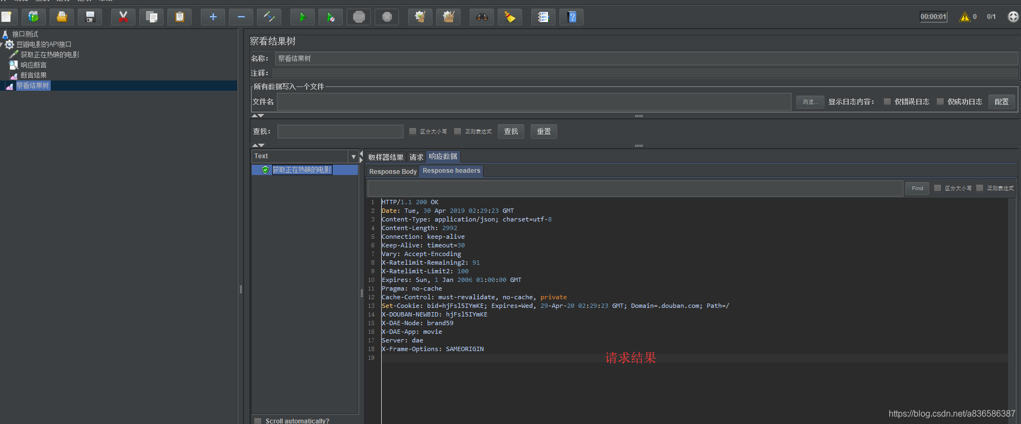Toggle the 仅成功日志 checkbox

(940, 102)
